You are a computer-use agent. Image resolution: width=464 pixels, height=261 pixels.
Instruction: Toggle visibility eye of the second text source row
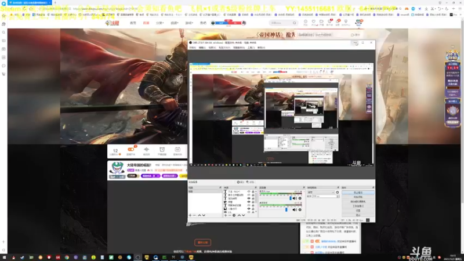[x=249, y=195]
